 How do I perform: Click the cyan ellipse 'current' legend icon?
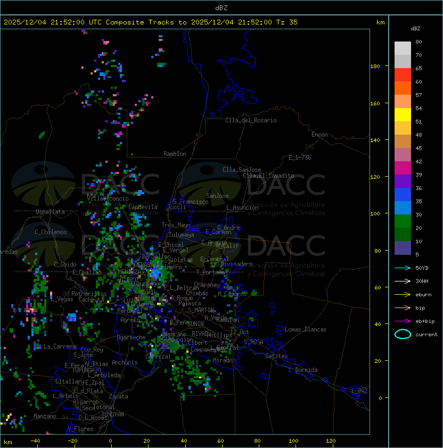click(403, 334)
